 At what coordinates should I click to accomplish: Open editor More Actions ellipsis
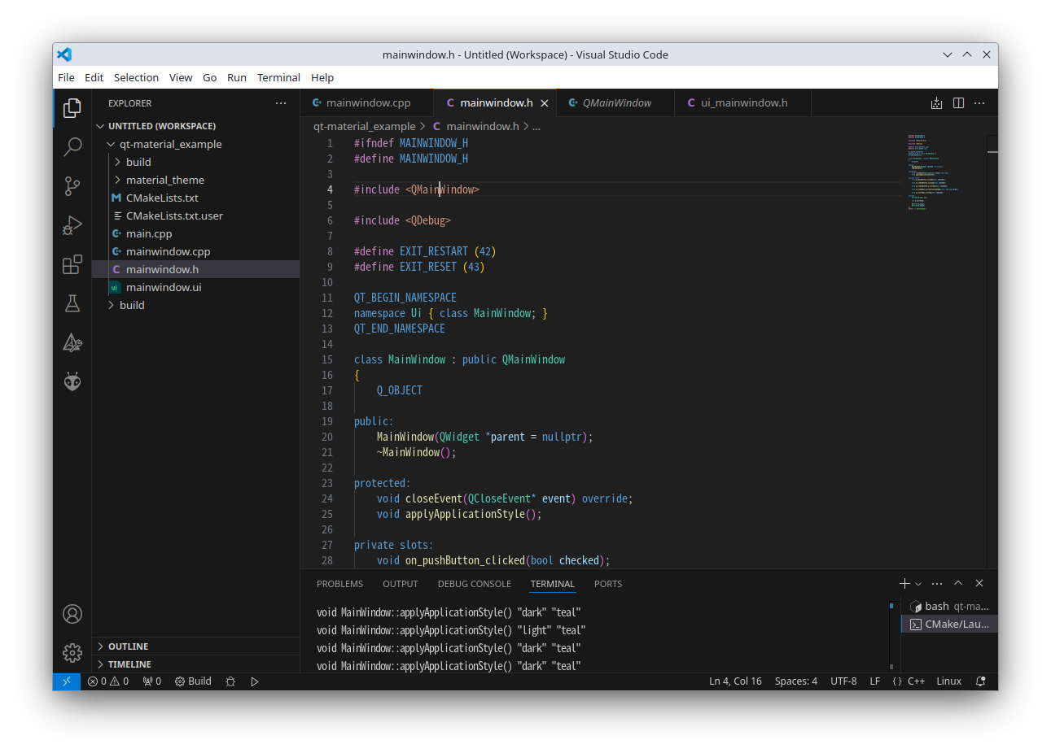click(979, 103)
